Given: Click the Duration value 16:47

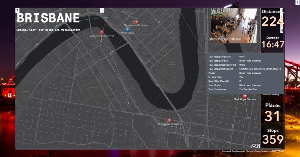Looking at the screenshot, I should click(x=273, y=45).
